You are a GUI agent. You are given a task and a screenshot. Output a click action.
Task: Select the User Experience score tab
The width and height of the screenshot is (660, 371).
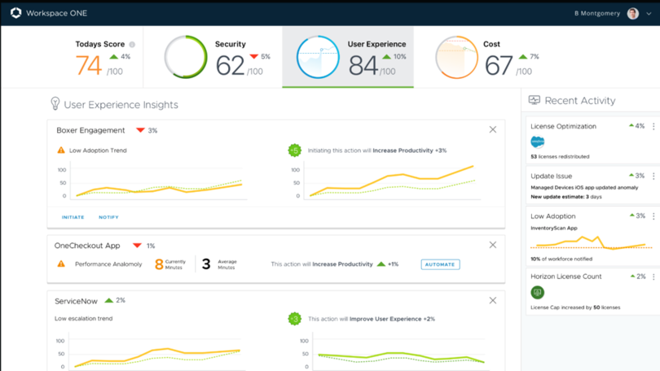pyautogui.click(x=348, y=57)
